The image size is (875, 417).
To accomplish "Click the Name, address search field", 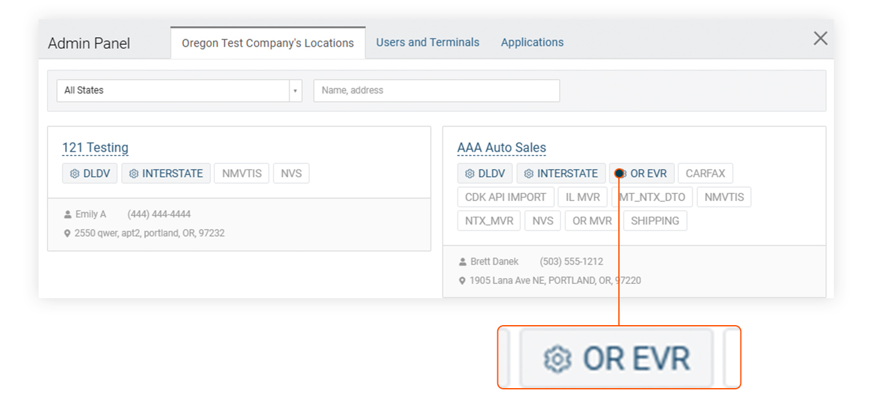I will [x=436, y=91].
